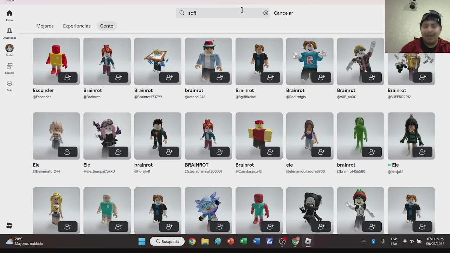Switch to the Experiencias tab
Screen dimensions: 450x253
[x=77, y=26]
